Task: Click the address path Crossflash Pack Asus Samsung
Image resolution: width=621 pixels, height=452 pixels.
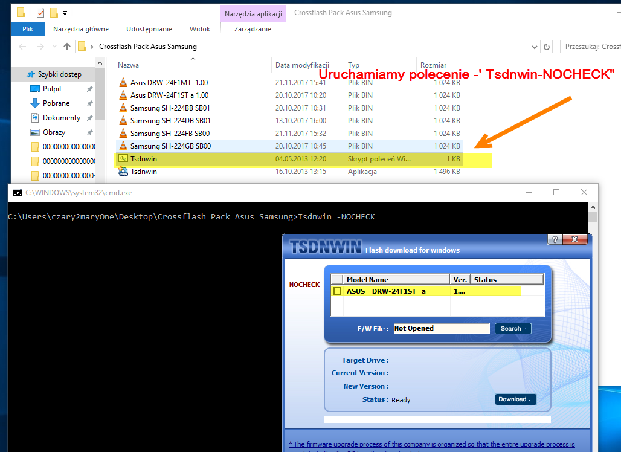Action: coord(148,47)
